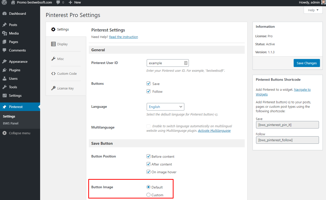Uncheck the Save button checkbox

pos(148,83)
